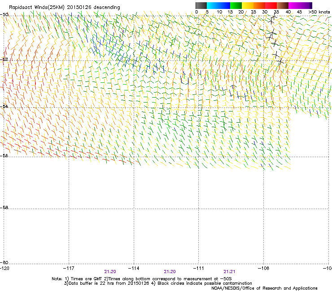Click the -54 latitude axis label

pyautogui.click(x=4, y=106)
